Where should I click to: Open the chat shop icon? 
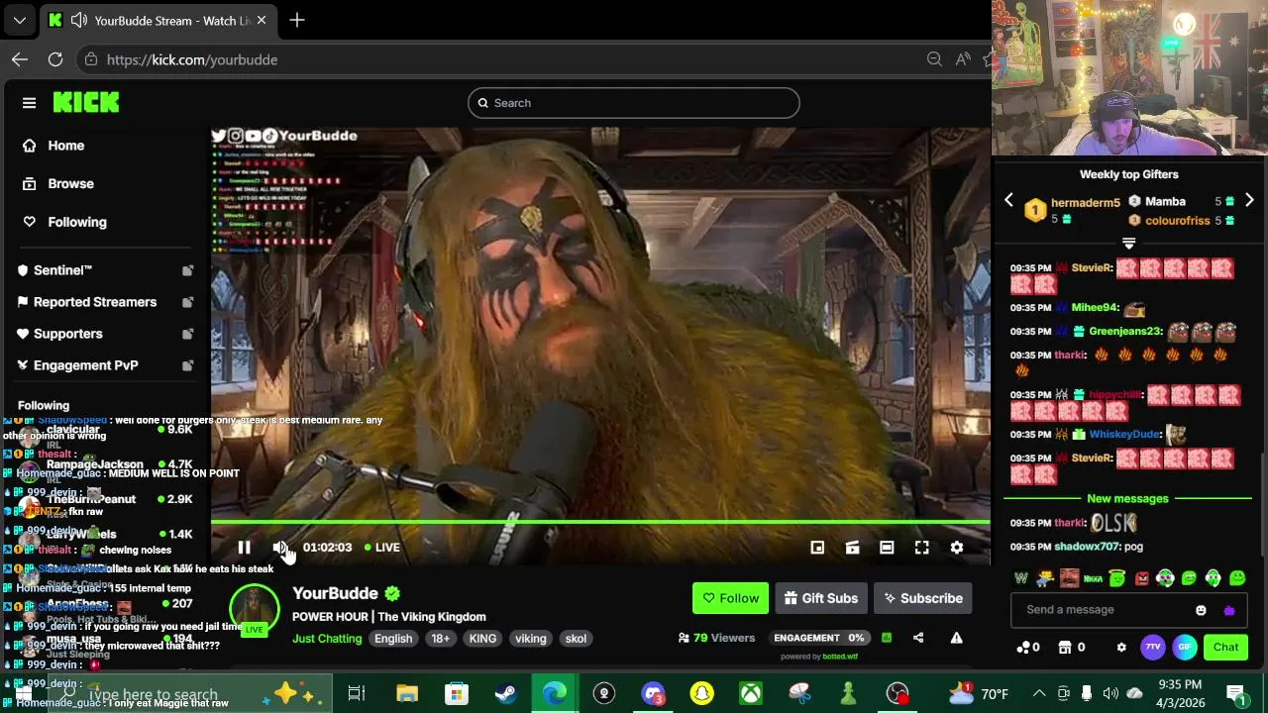pyautogui.click(x=1071, y=648)
